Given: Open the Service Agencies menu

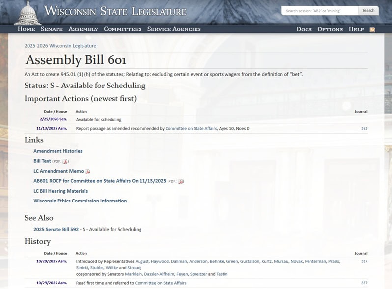Looking at the screenshot, I should point(174,29).
